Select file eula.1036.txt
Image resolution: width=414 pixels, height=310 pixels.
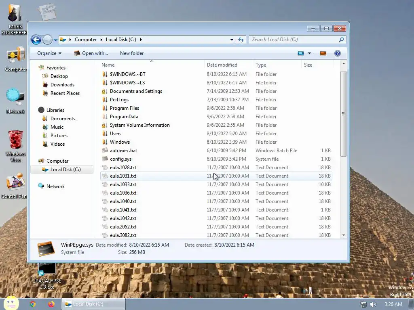(216, 193)
